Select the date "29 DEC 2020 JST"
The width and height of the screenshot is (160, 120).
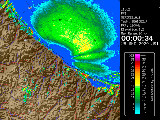point(140,44)
